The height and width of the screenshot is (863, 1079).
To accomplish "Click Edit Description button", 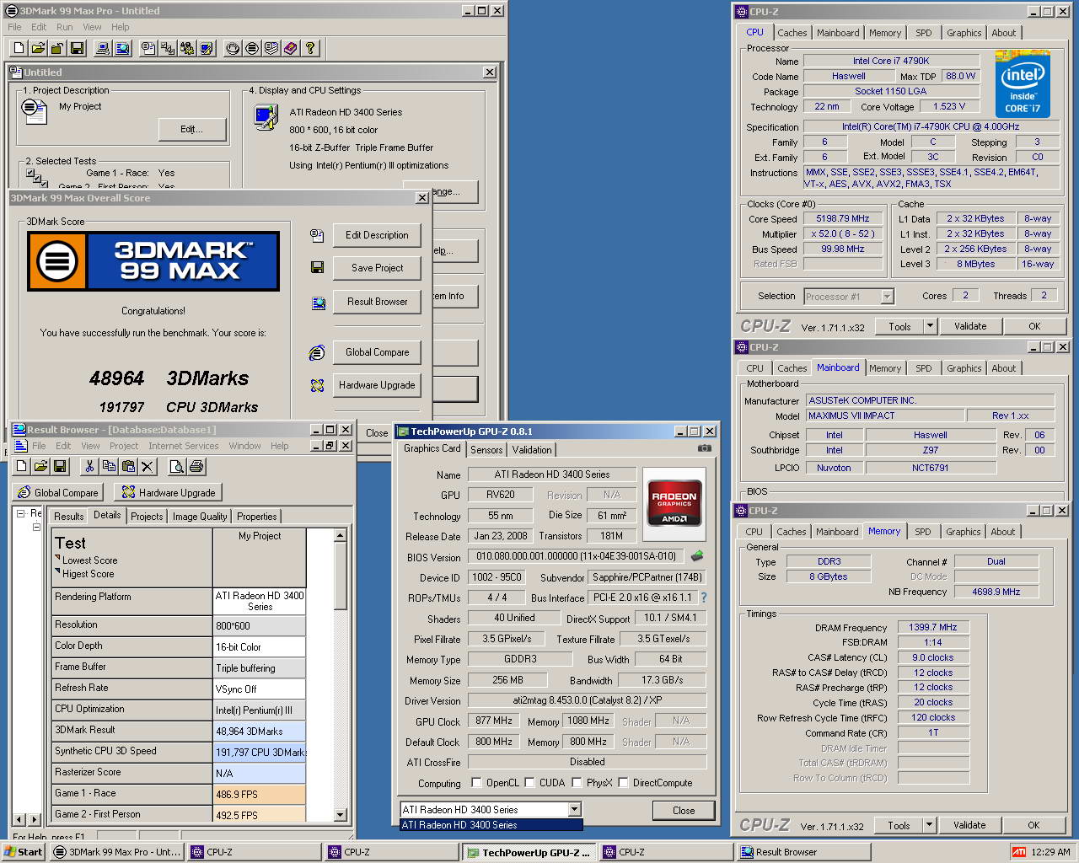I will [377, 235].
